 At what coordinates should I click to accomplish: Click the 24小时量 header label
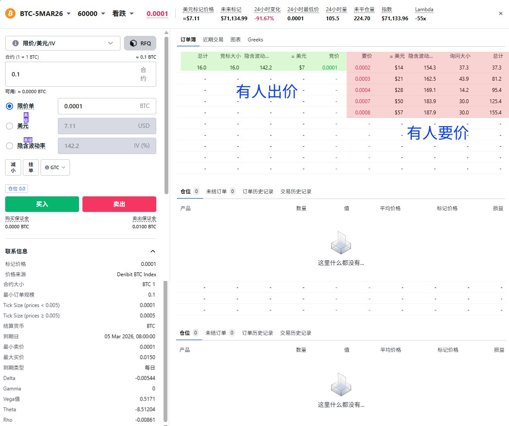(336, 9)
